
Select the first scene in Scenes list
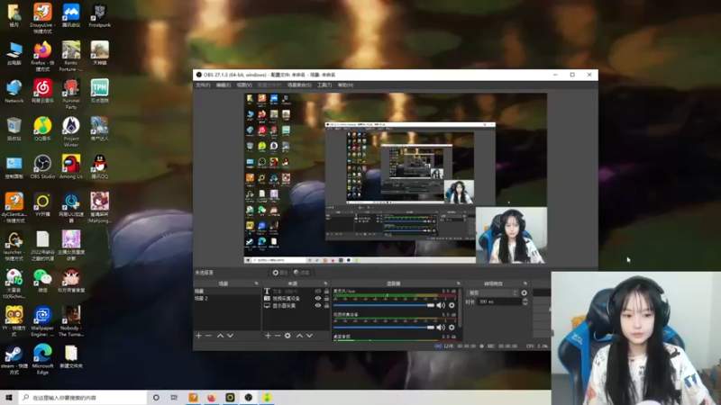(227, 291)
